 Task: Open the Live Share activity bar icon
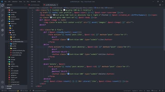2,35
